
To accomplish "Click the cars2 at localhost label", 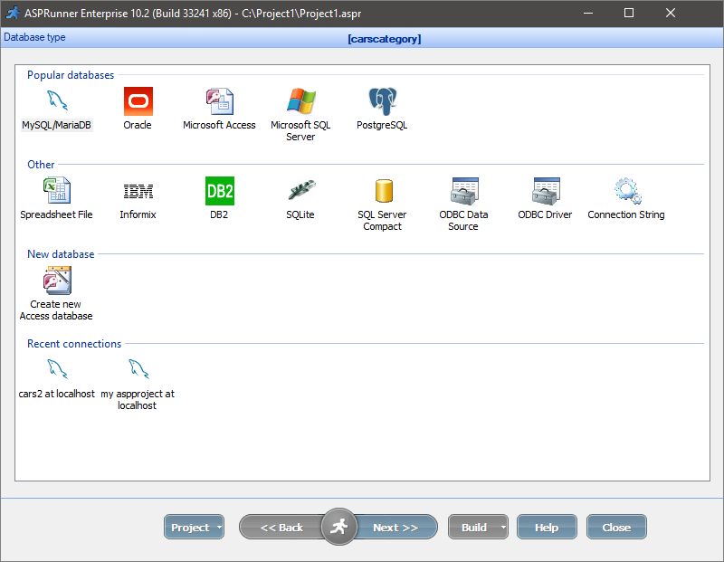I will tap(56, 394).
